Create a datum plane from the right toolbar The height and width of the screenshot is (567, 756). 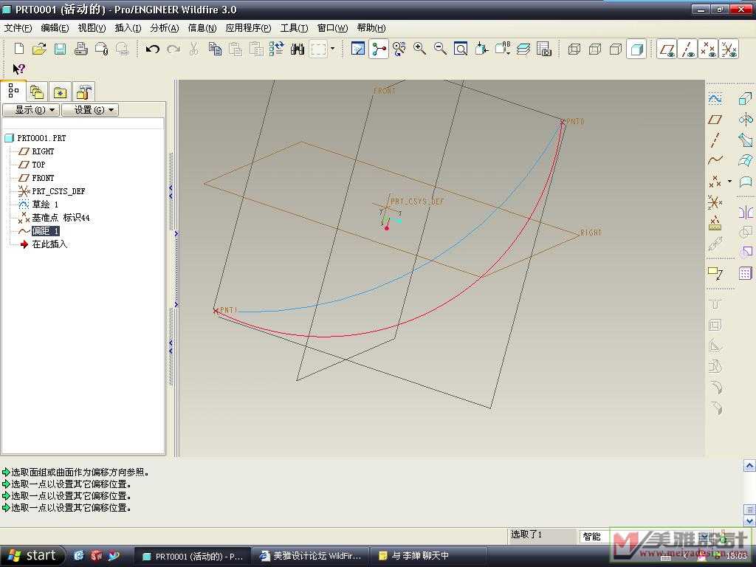click(x=715, y=119)
